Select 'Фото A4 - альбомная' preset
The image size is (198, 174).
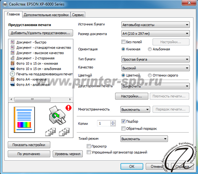33,85
